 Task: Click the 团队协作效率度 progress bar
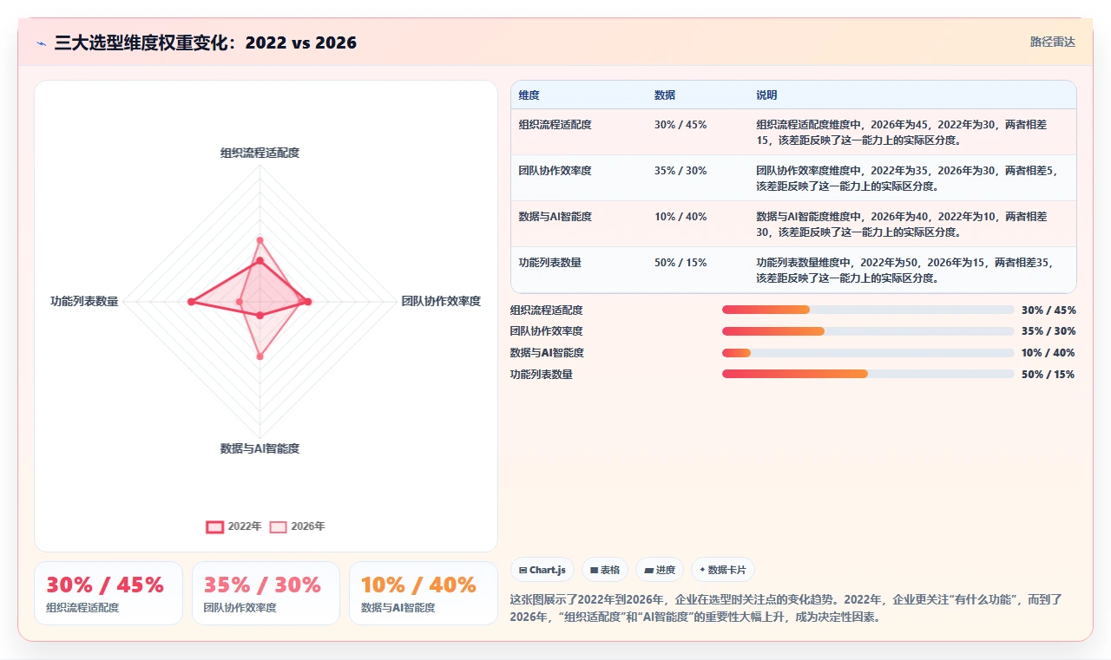point(868,331)
